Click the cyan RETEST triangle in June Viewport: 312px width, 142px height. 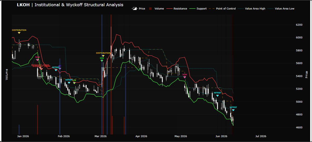(x=233, y=110)
